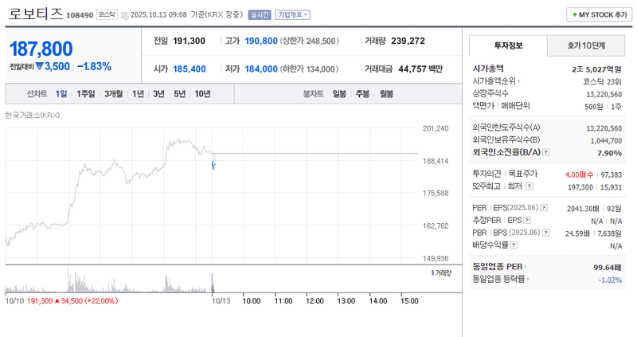Switch to the 호가10단계 tab
Screen dimensions: 637x337
click(x=585, y=45)
